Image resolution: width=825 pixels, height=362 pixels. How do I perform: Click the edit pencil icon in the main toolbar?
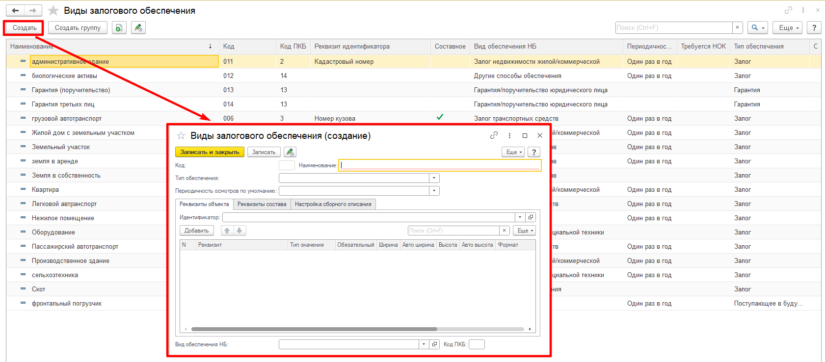tap(138, 28)
